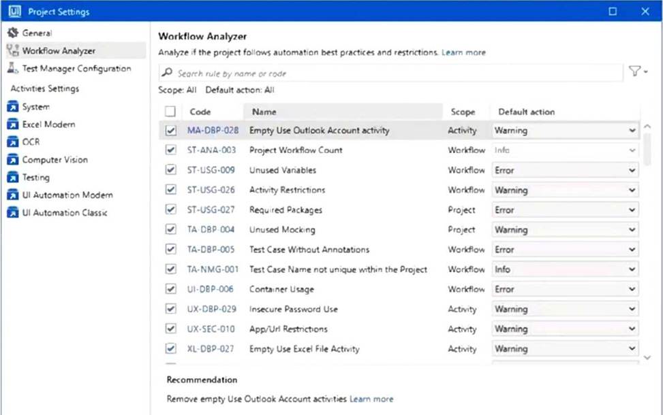Click the System activity settings icon
This screenshot has width=663, height=415.
point(13,106)
